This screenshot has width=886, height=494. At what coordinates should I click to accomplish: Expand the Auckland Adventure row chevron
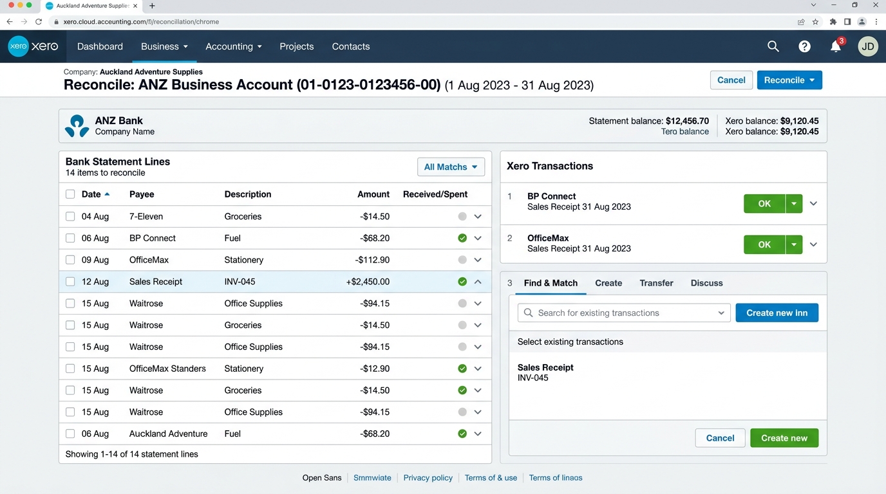pyautogui.click(x=478, y=434)
